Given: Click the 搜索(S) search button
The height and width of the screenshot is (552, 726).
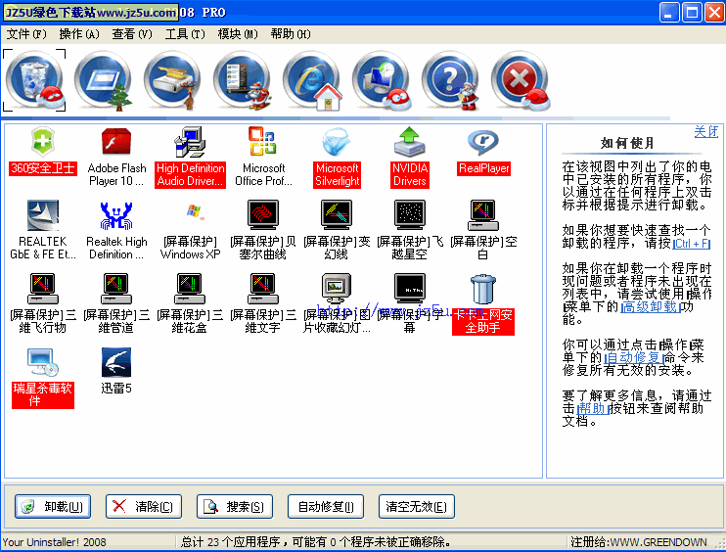Looking at the screenshot, I should pos(235,507).
